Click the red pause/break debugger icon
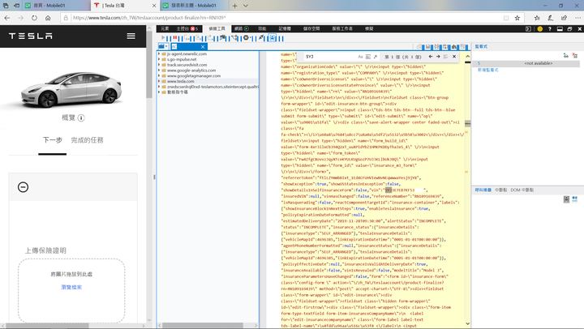Viewport: 584px width, 329px height. [x=174, y=37]
